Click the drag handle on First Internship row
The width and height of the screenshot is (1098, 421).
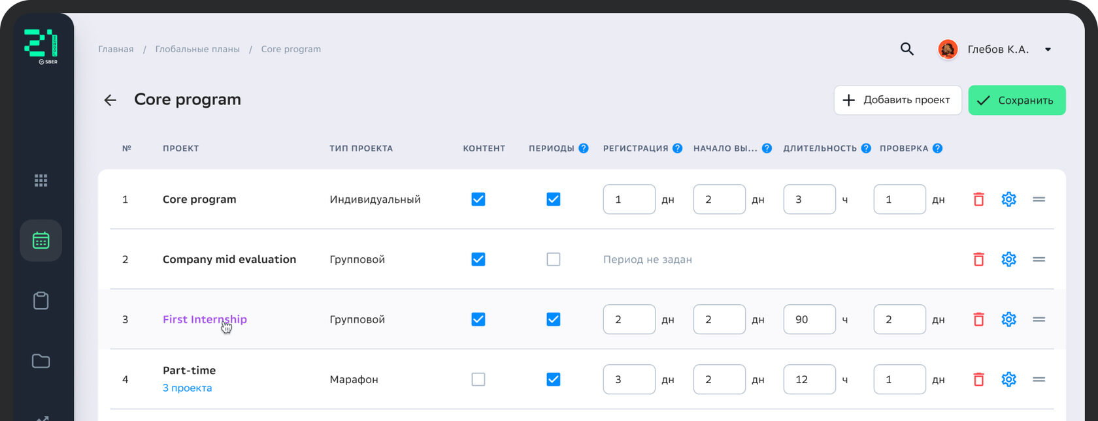1039,320
